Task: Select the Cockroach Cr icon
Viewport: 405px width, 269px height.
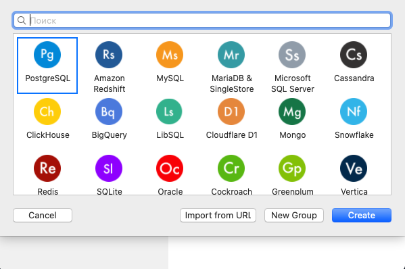Action: [231, 168]
